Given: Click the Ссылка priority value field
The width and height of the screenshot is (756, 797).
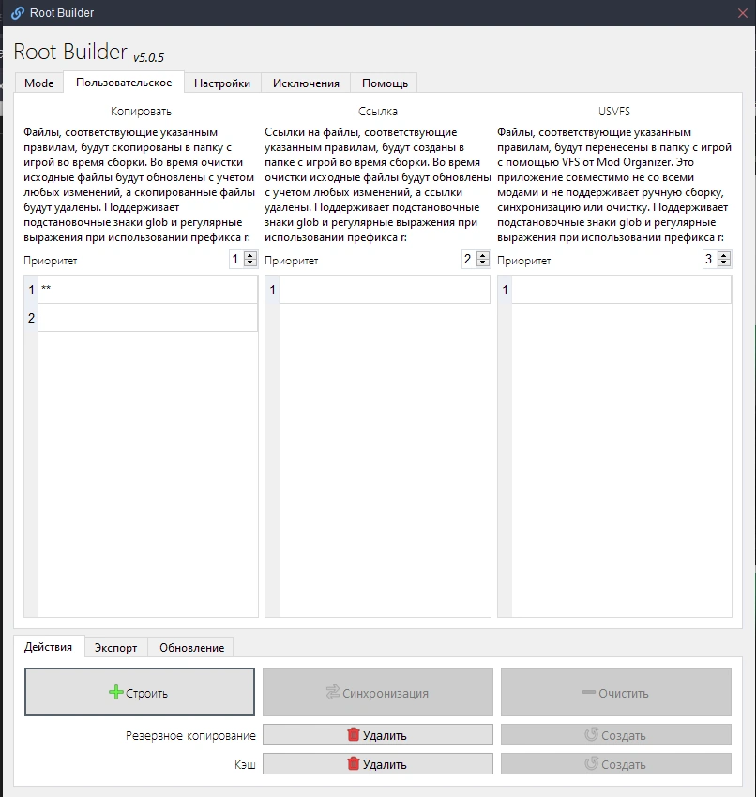Looking at the screenshot, I should tap(469, 259).
